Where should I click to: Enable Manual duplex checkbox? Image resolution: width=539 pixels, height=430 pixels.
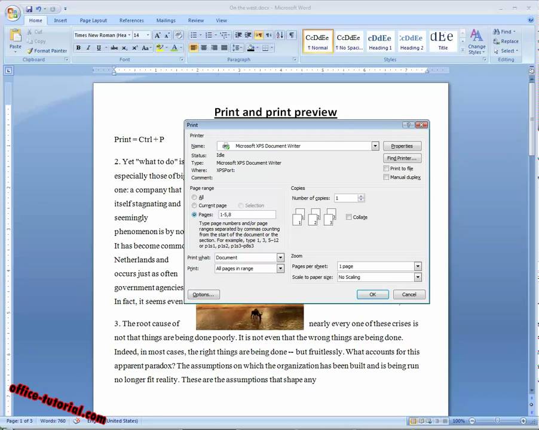click(386, 177)
